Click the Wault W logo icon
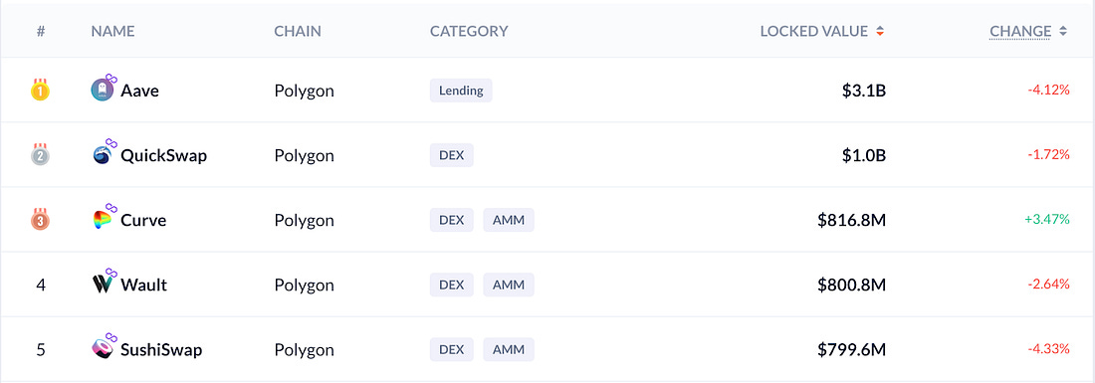1095x383 pixels. point(102,285)
